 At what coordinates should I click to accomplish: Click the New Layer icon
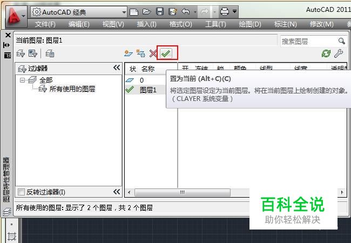(129, 53)
